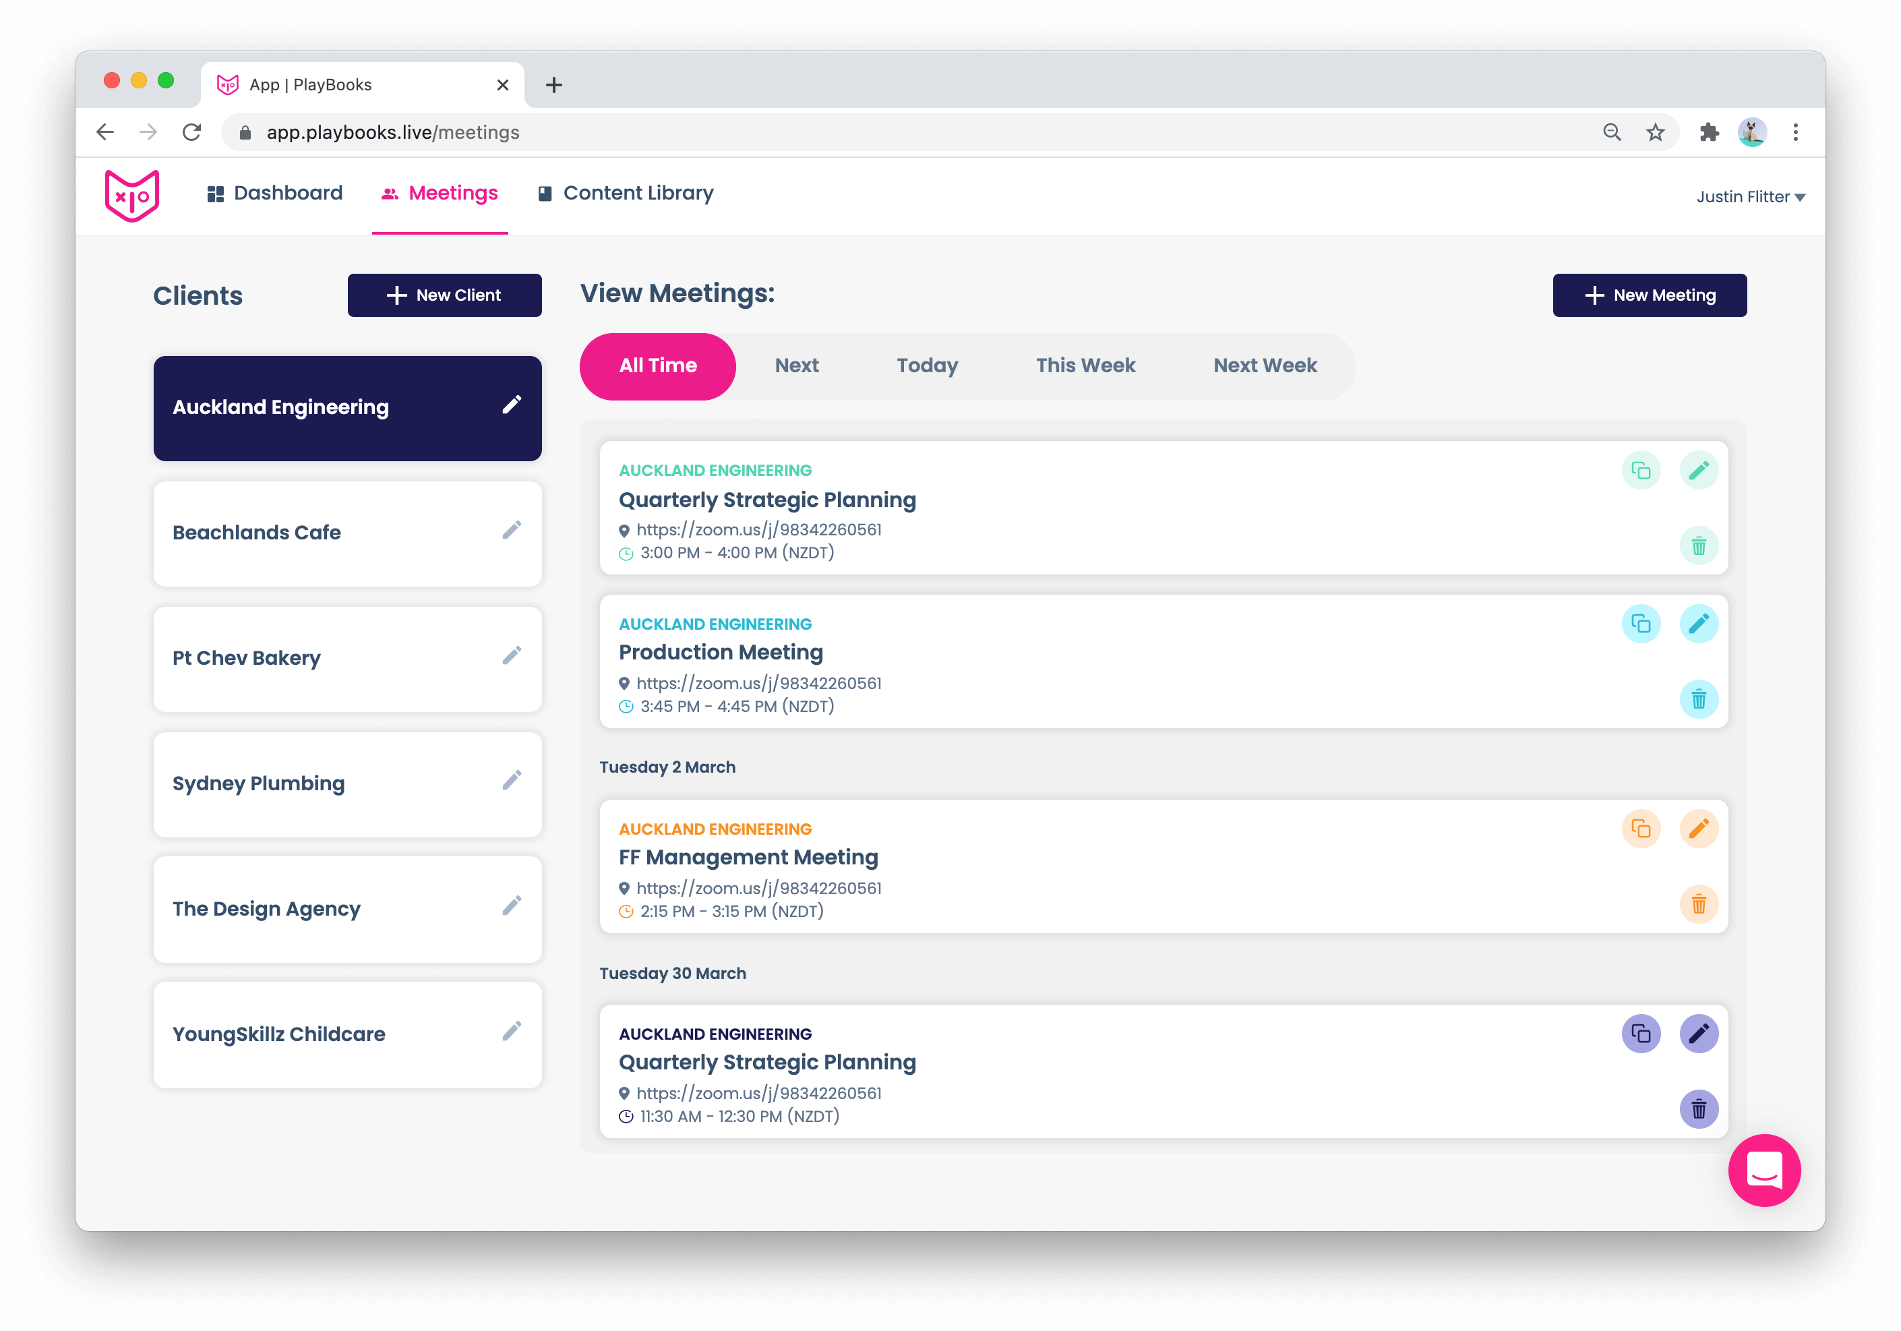Screen dimensions: 1901x1331
Task: Open the pink chat support bubble
Action: [x=1763, y=1169]
